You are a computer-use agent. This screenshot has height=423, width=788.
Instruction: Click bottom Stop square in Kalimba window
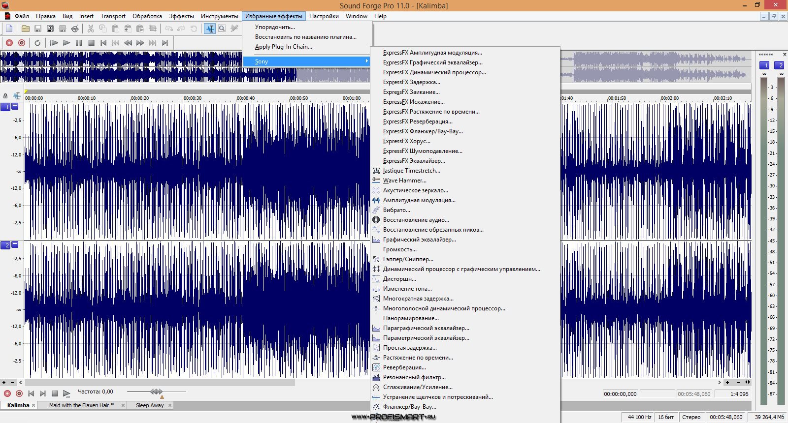coord(55,393)
